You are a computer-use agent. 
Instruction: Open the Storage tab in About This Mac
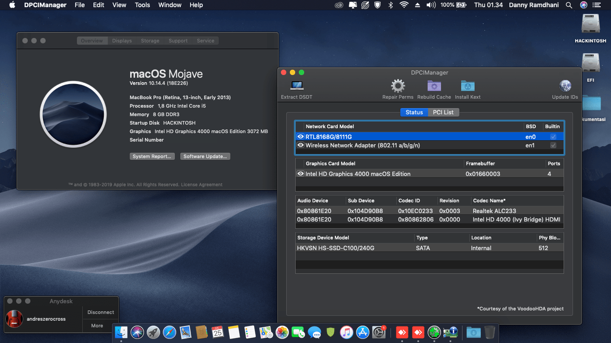[150, 41]
